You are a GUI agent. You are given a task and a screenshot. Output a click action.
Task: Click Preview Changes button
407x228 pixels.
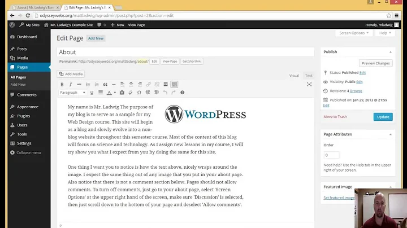[375, 63]
